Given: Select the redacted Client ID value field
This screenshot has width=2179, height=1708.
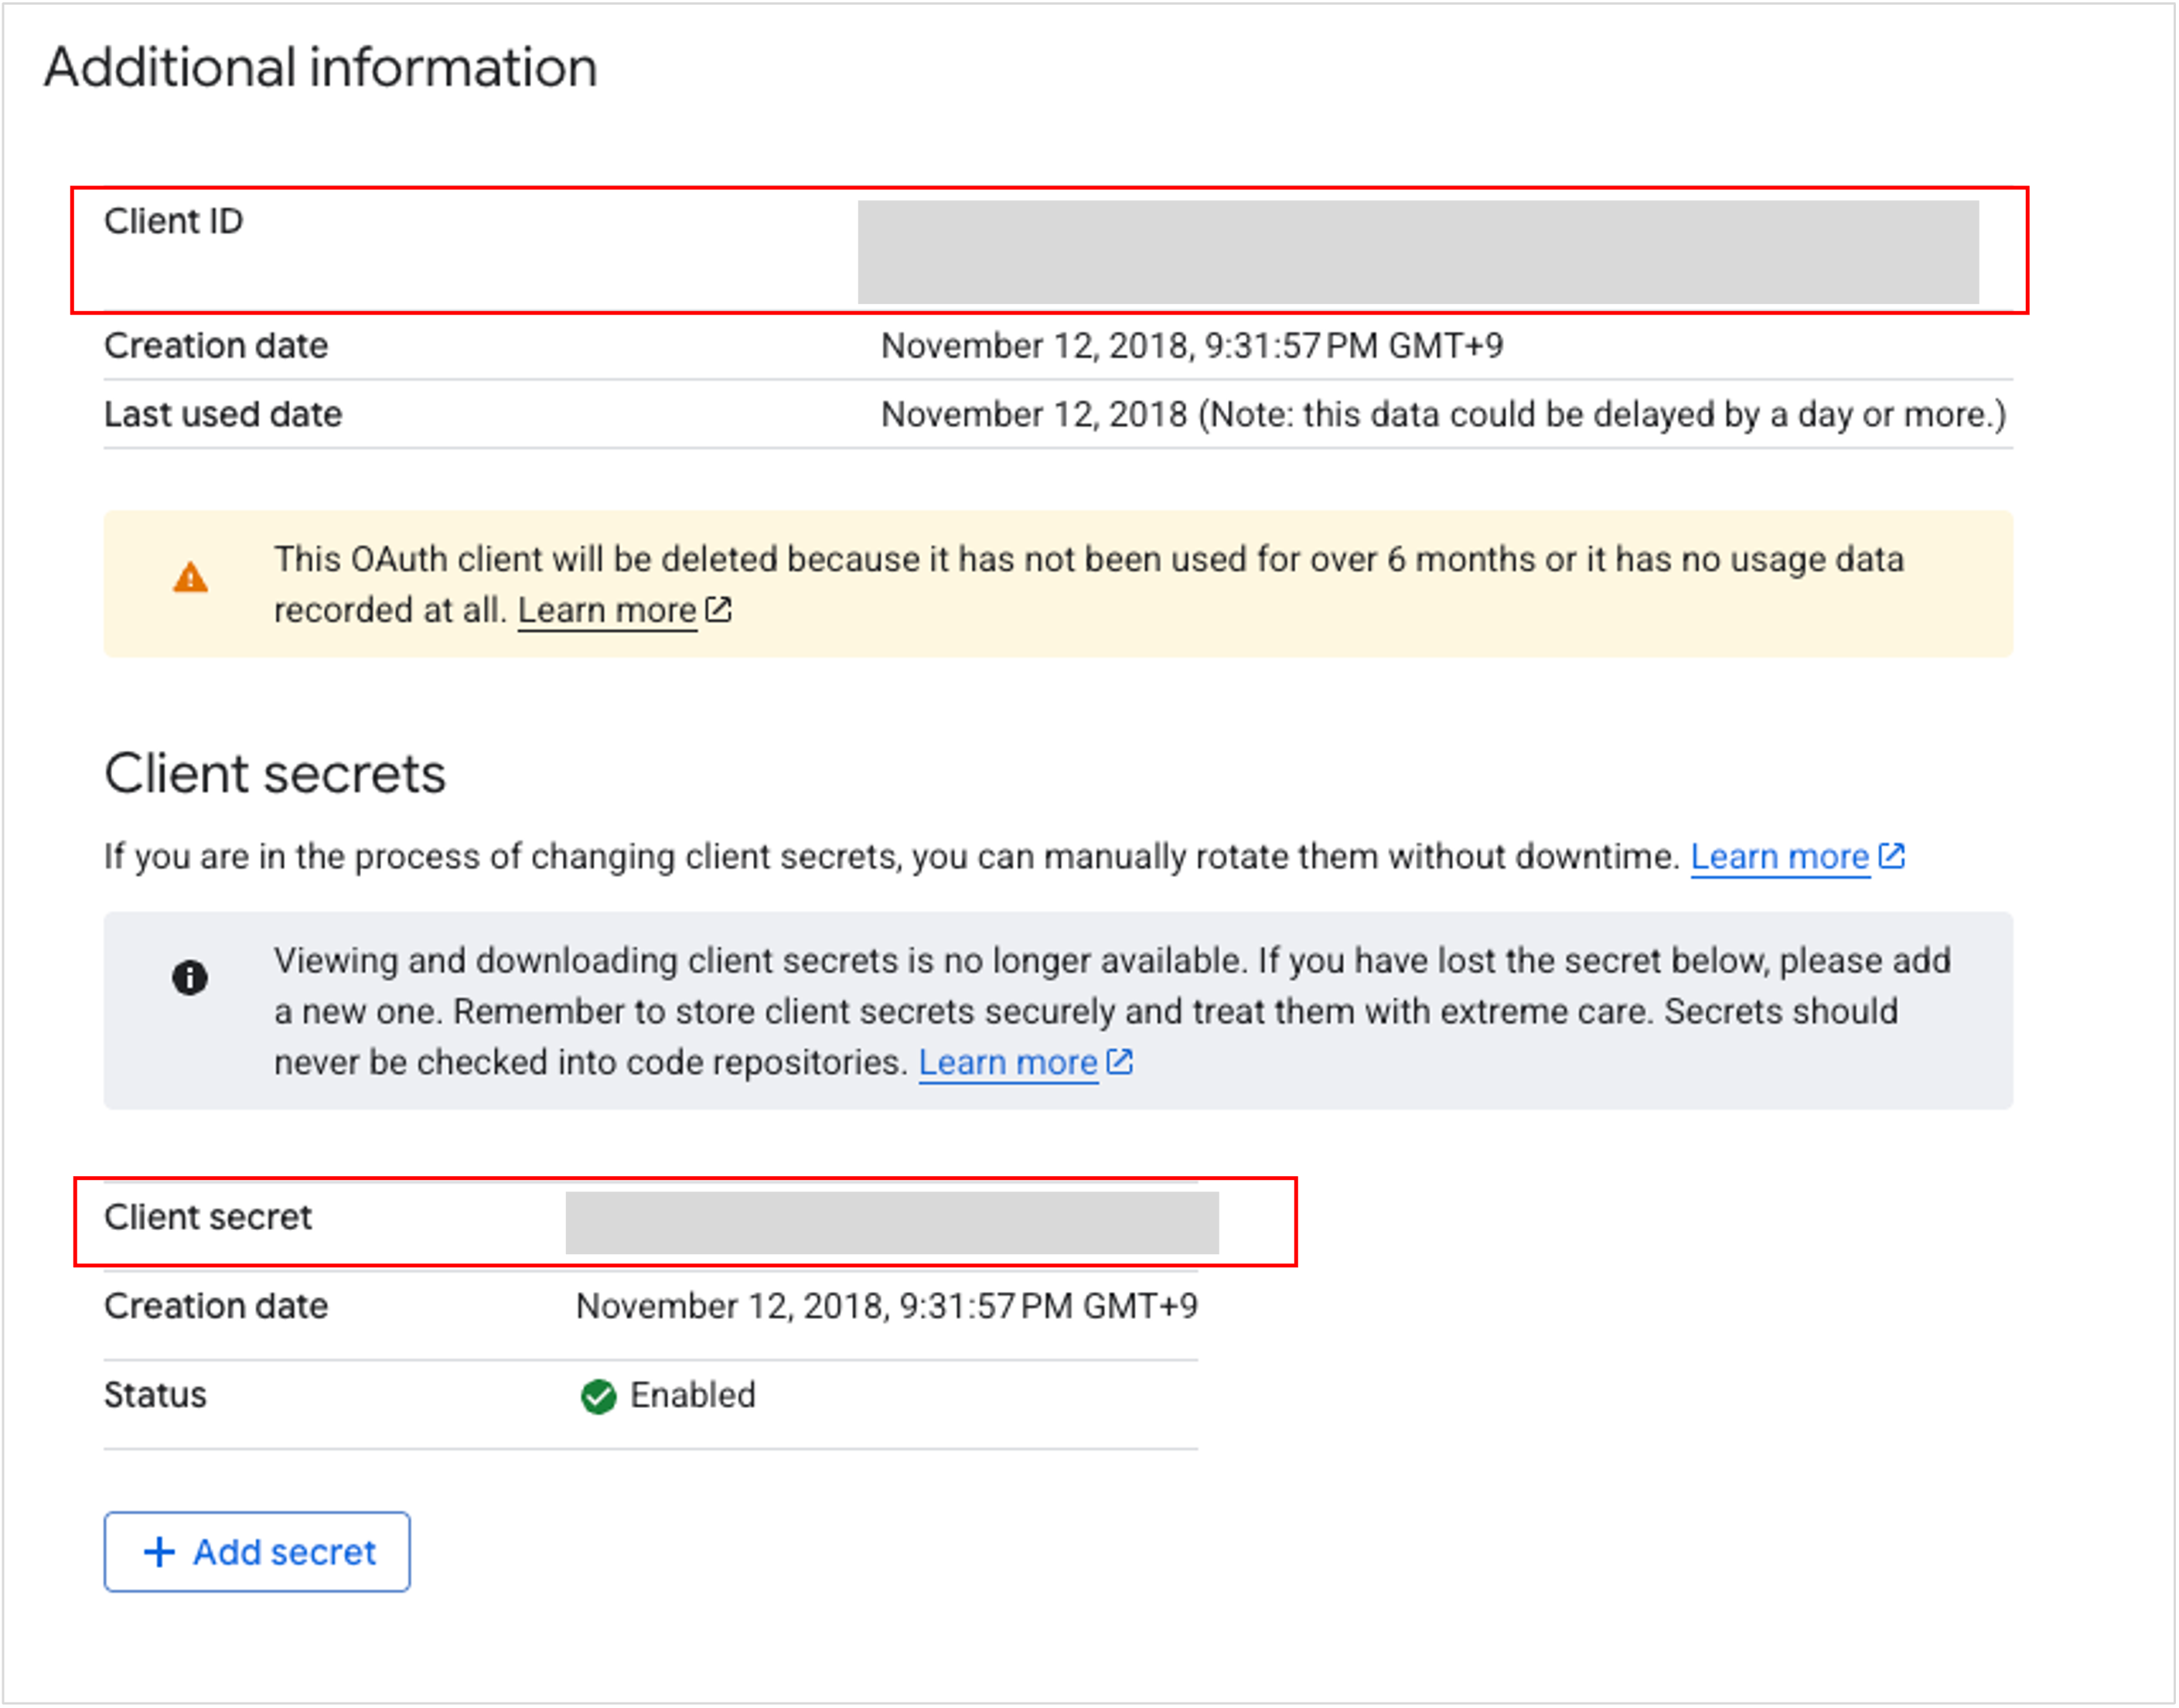Looking at the screenshot, I should (x=1418, y=252).
